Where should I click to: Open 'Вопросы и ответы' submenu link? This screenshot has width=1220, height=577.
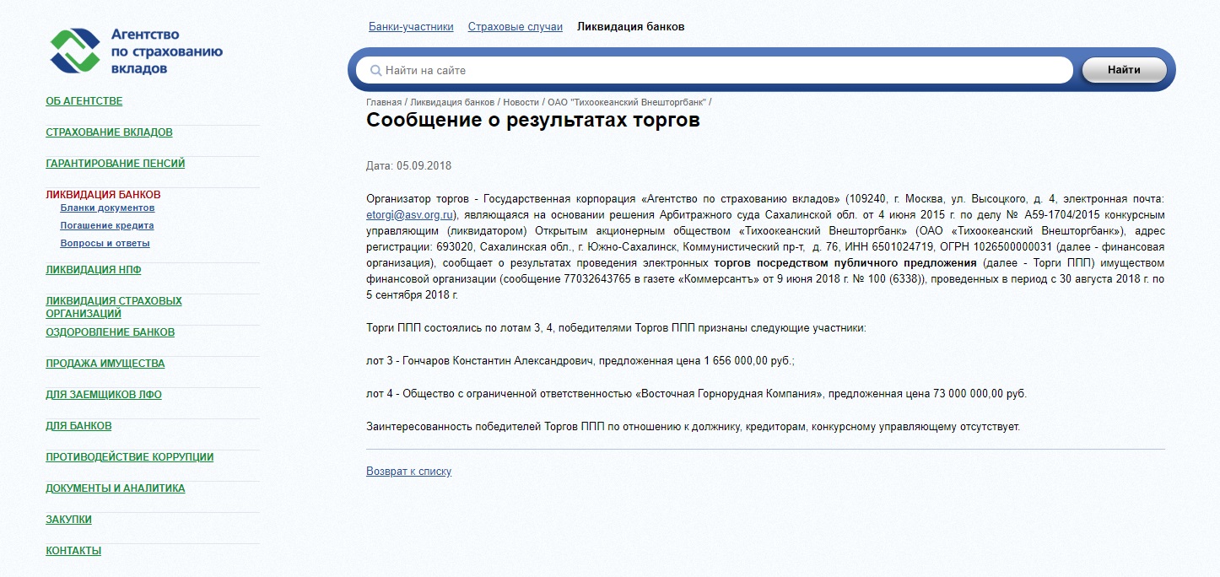(x=105, y=244)
